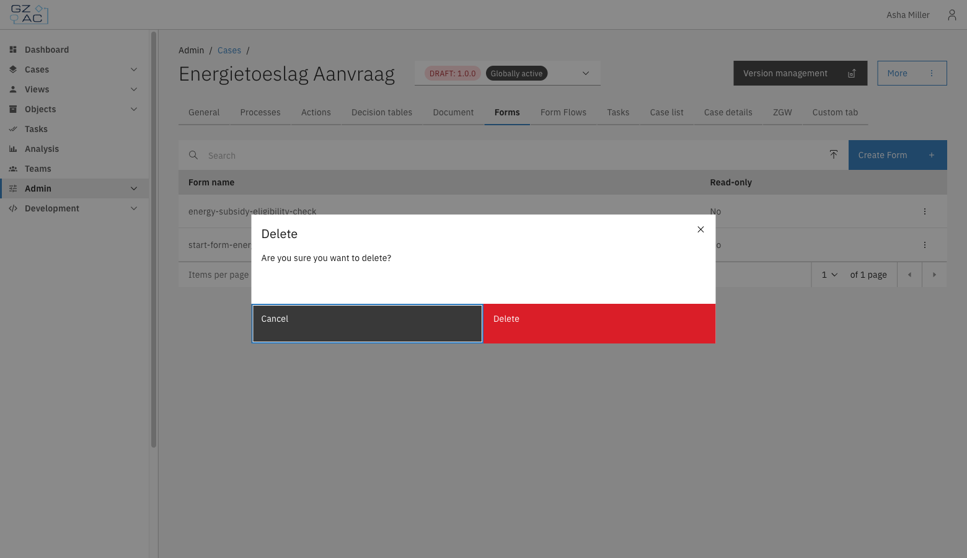Click the Create Form button
The width and height of the screenshot is (967, 558).
tap(898, 155)
